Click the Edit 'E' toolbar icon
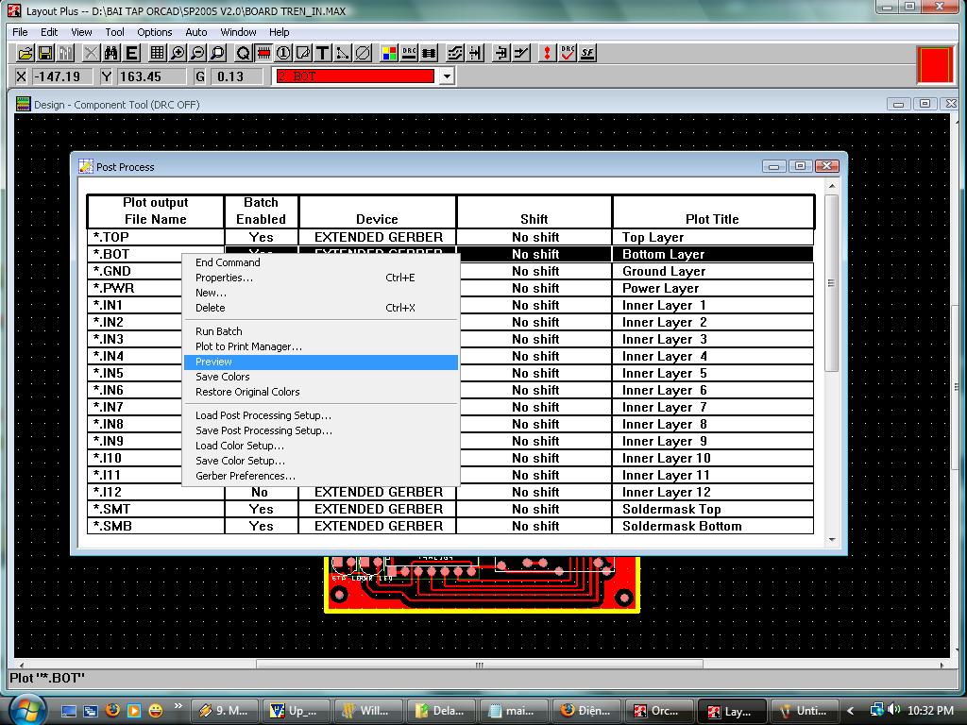Viewport: 967px width, 725px height. click(131, 53)
